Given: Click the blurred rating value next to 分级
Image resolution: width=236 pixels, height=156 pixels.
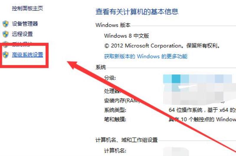Looking at the screenshot, I should 198,79.
